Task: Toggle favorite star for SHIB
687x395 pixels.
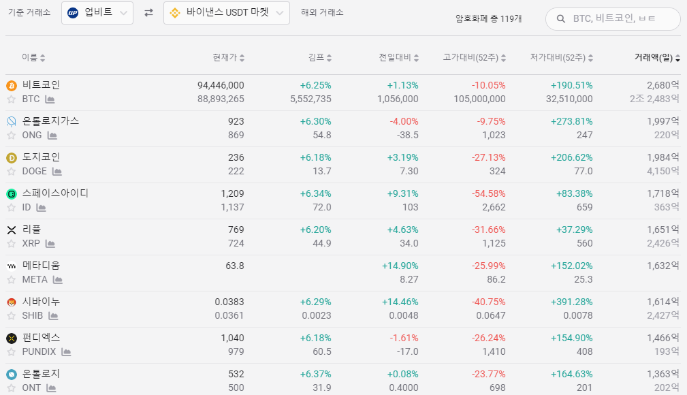Action: pyautogui.click(x=11, y=316)
